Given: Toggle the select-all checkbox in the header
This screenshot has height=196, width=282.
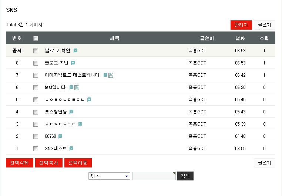Looking at the screenshot, I should point(36,38).
